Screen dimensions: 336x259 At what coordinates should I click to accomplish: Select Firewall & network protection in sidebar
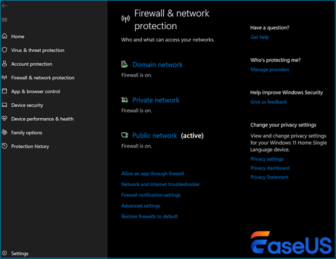pyautogui.click(x=43, y=78)
